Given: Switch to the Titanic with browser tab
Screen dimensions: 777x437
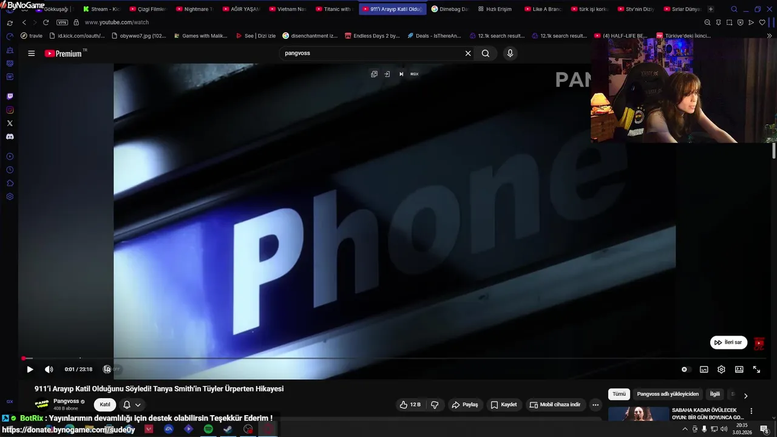Looking at the screenshot, I should click(334, 9).
